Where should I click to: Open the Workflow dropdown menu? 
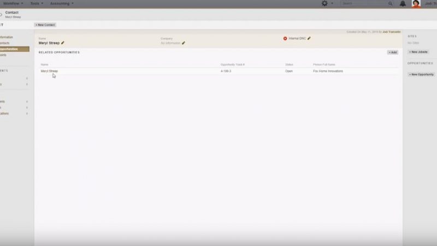(x=13, y=3)
